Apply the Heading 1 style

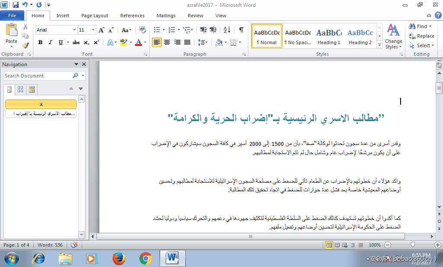[x=329, y=36]
